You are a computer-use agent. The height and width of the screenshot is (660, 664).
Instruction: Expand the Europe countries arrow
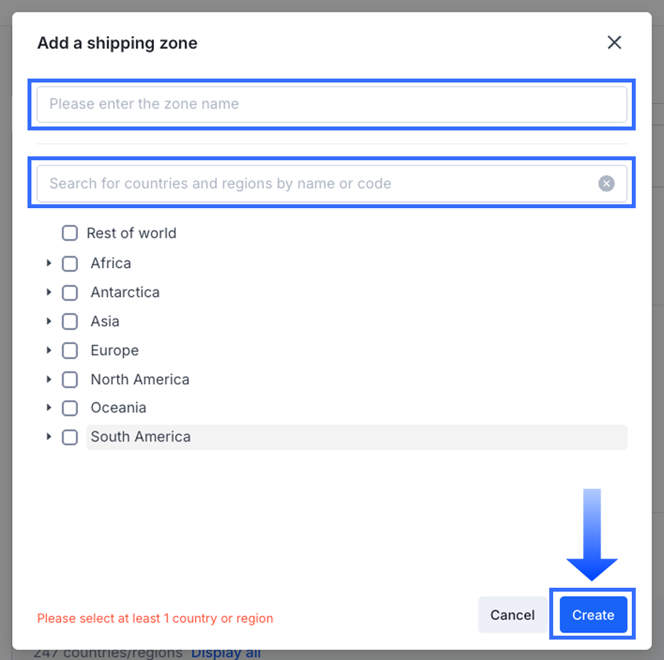point(49,350)
